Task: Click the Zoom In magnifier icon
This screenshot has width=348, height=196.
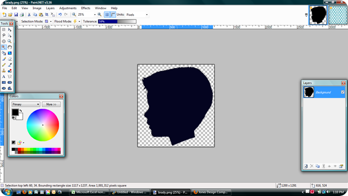Action: pos(100,15)
